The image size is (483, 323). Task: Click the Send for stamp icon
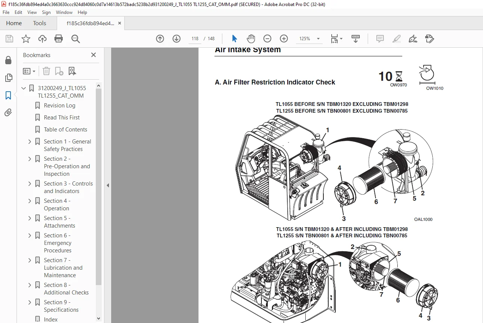[429, 39]
